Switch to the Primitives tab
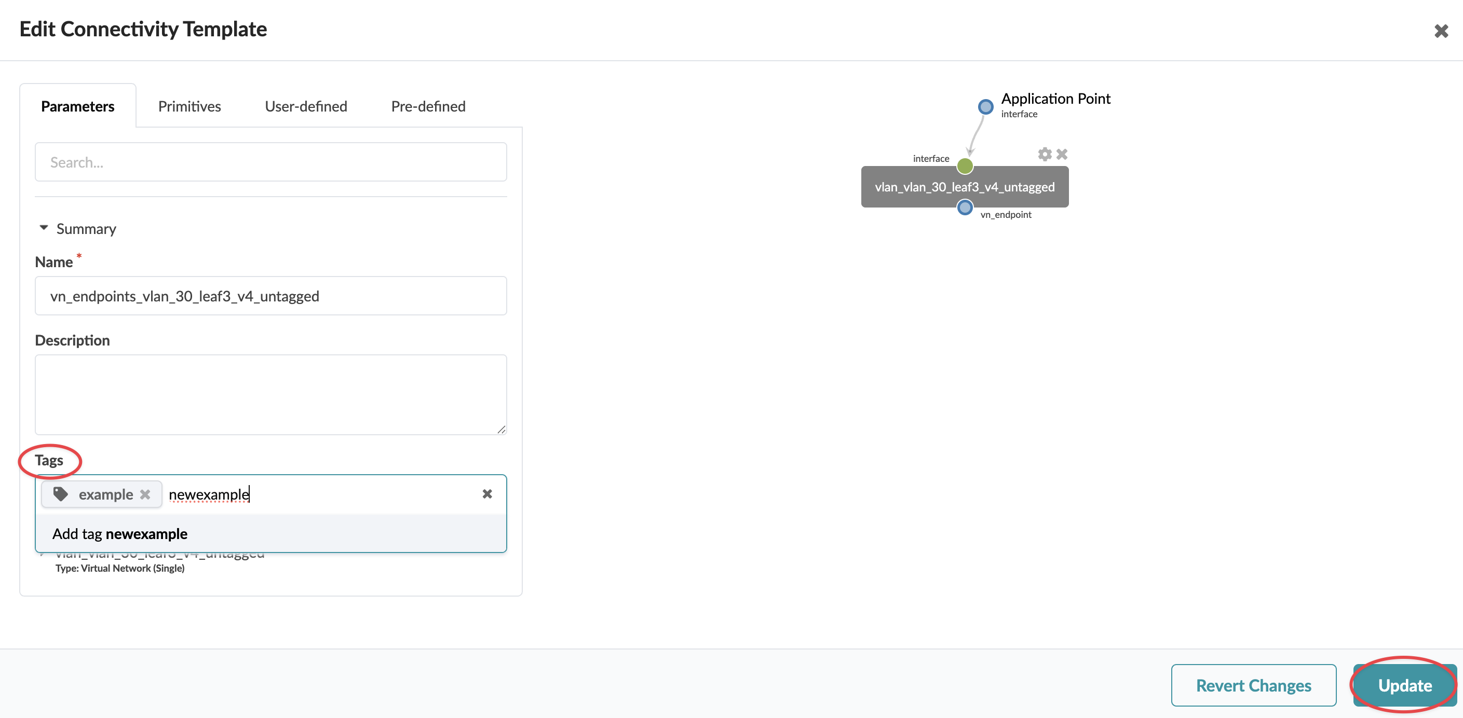 (189, 106)
